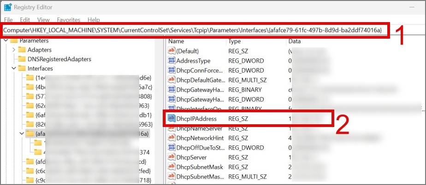Click folder icon of key ending 5a7c}
This screenshot has width=426, height=185.
pos(30,87)
